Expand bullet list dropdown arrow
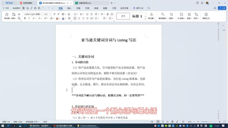Viewport: 228px width, 128px height. click(78, 14)
